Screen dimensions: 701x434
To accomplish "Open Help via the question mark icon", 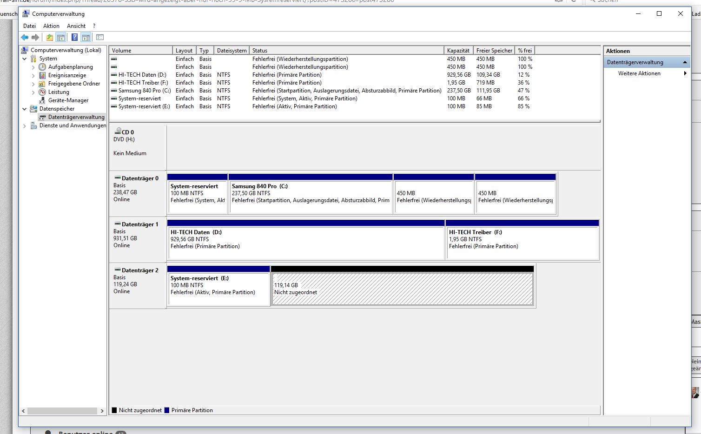I will point(74,38).
